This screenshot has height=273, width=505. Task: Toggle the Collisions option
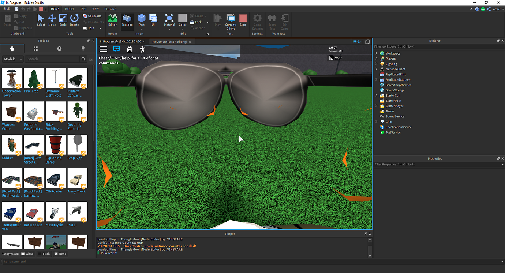[x=92, y=16]
